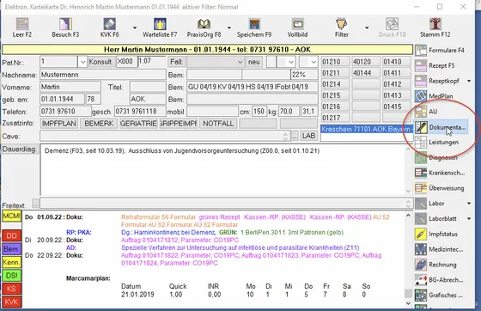Click the neu button next to Fall
481x311 pixels.
coord(253,62)
